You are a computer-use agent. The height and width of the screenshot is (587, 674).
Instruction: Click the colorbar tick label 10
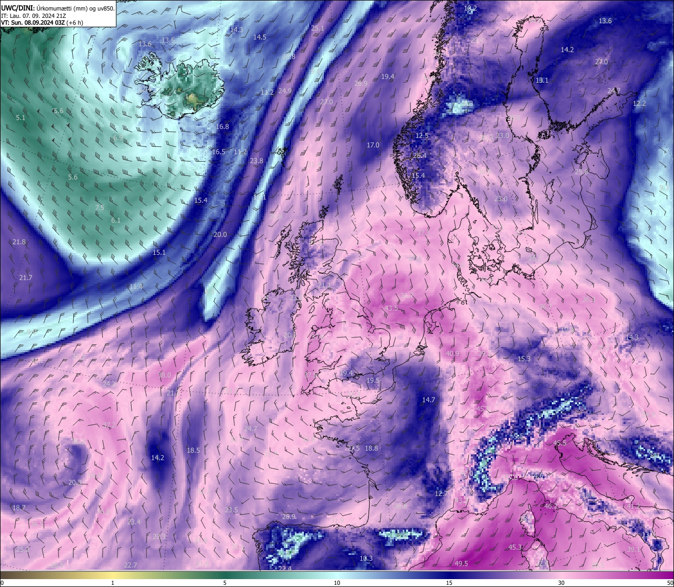[x=337, y=583]
